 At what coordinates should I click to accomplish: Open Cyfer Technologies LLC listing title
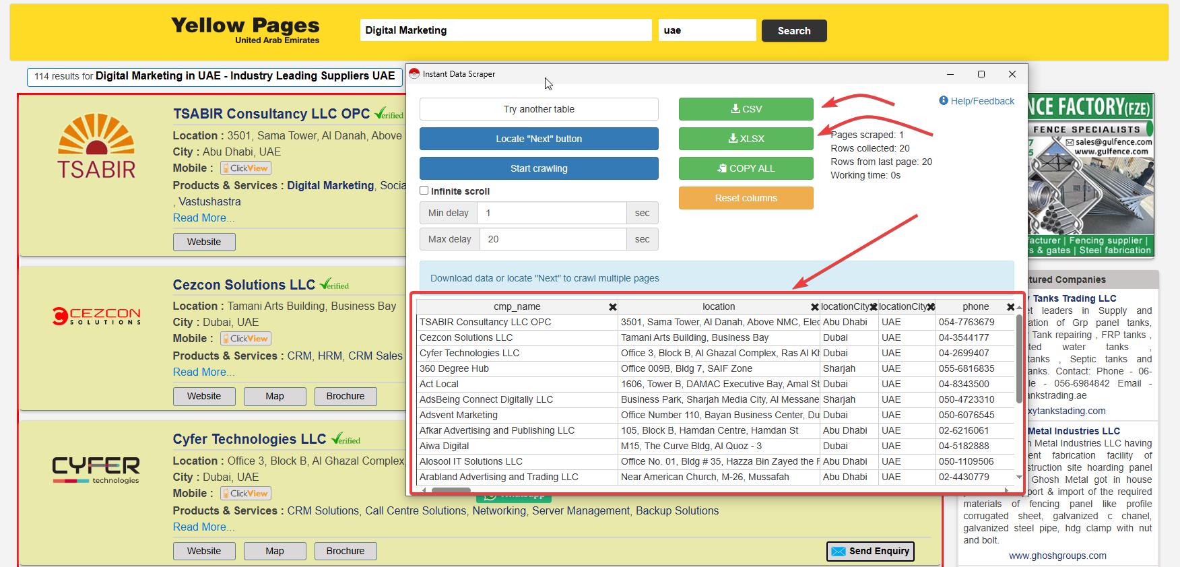click(x=249, y=439)
